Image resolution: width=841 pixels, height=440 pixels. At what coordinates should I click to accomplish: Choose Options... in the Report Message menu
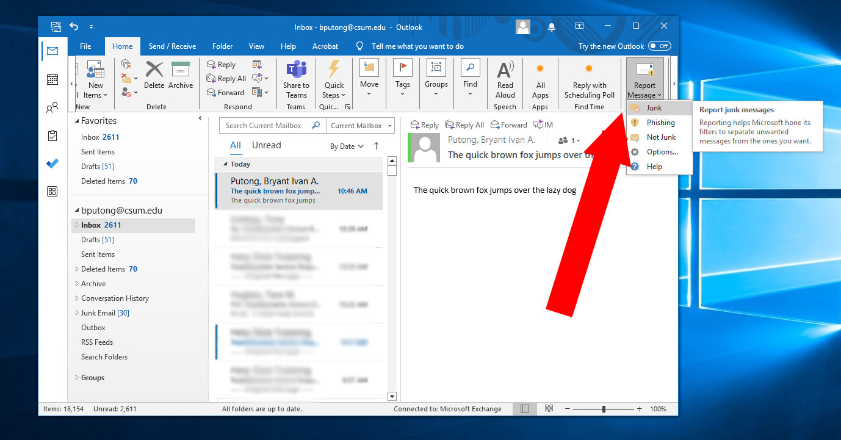(659, 152)
